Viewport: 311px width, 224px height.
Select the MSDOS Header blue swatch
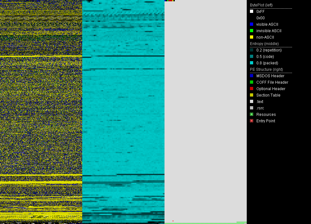[x=252, y=76]
